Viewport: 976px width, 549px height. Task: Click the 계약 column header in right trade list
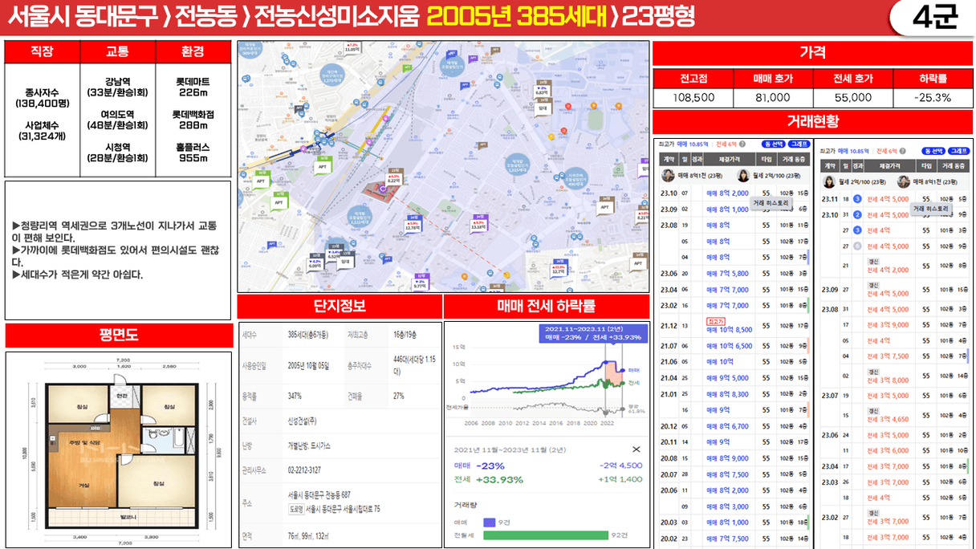(830, 165)
